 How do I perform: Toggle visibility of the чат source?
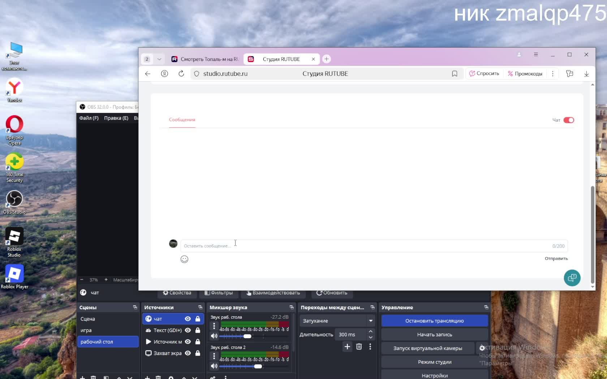188,319
